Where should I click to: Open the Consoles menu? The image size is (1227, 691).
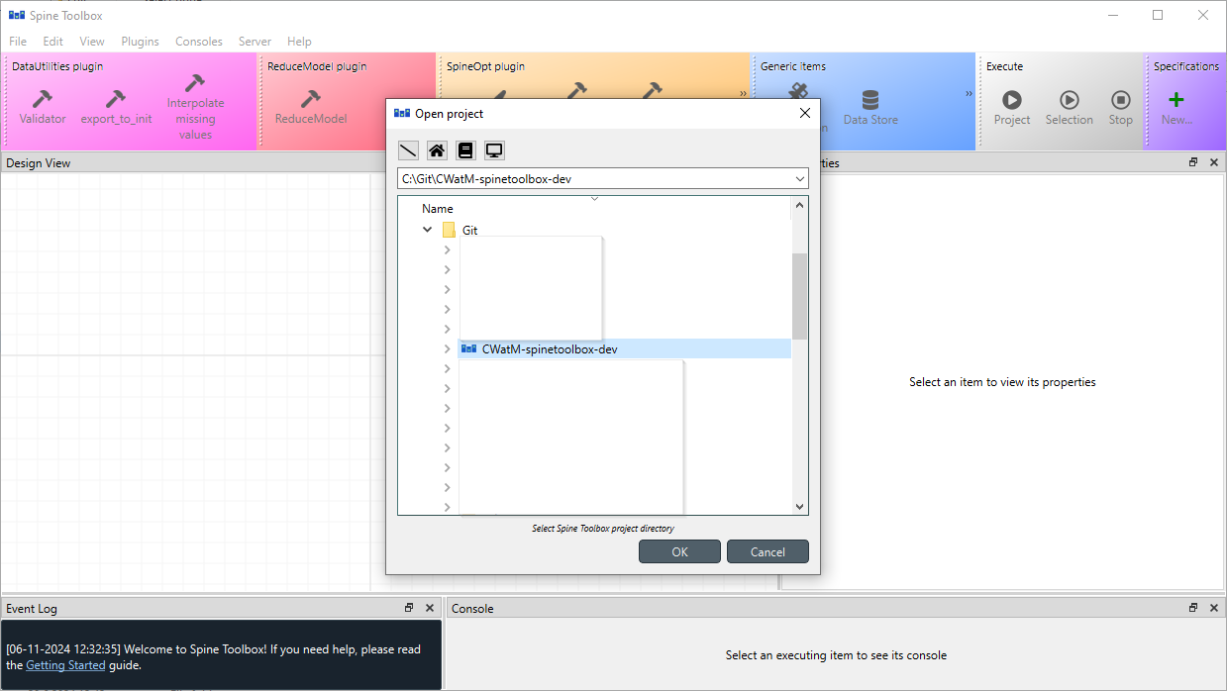[199, 42]
